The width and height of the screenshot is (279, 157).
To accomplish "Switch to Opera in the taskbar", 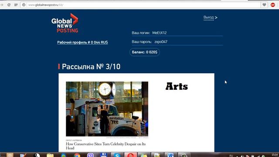I will tap(130, 155).
